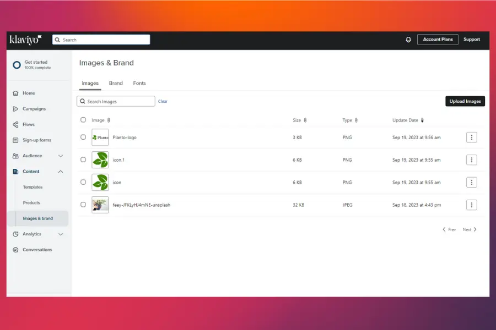496x330 pixels.
Task: Open the Planto-logo thumbnail
Action: click(x=100, y=137)
